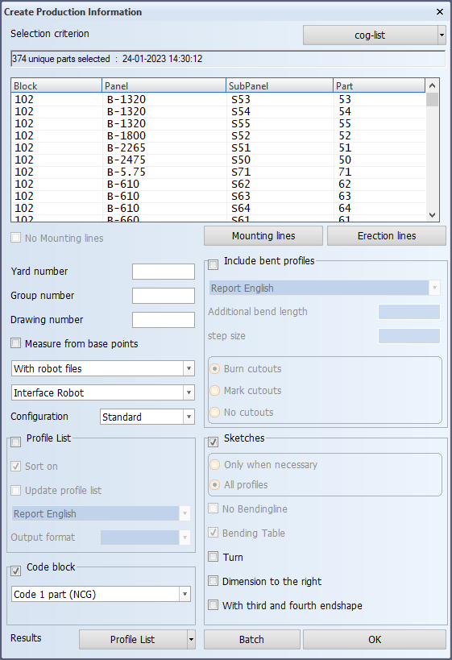Click the step size field
Screen dimensions: 452x660
point(409,336)
